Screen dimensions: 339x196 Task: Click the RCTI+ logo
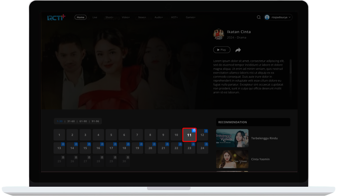point(56,17)
